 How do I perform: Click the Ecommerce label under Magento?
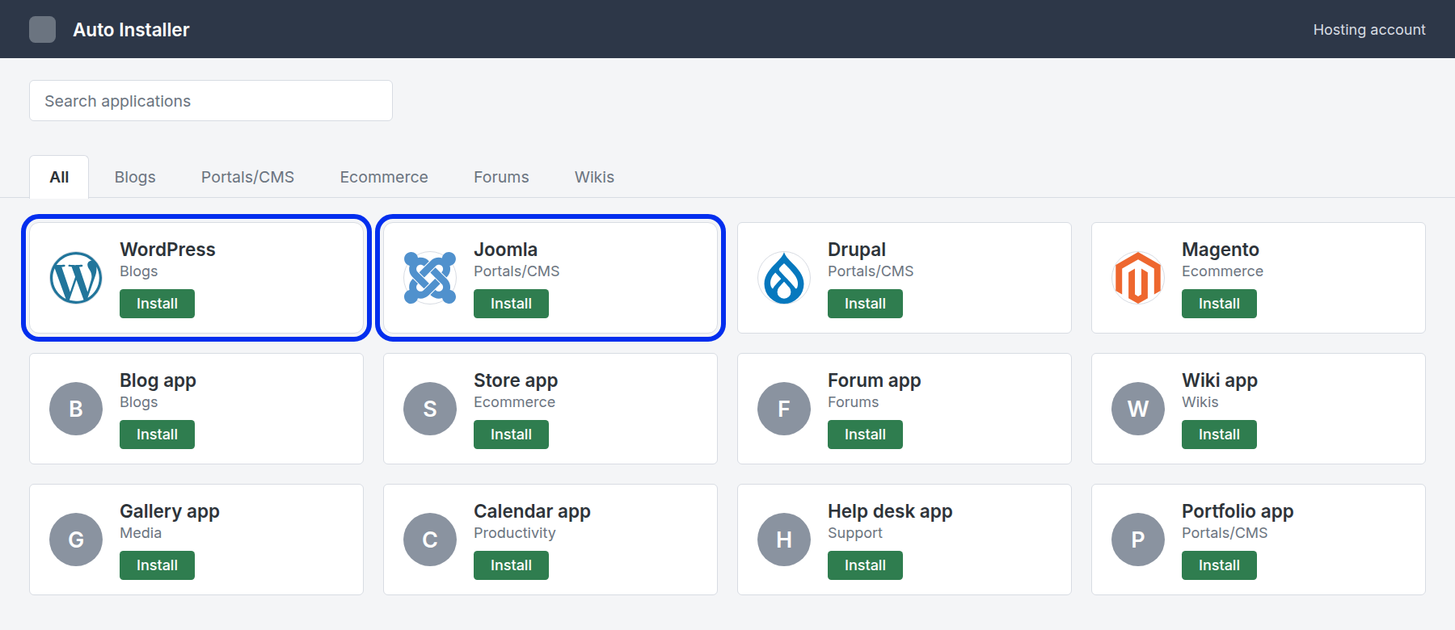coord(1222,271)
